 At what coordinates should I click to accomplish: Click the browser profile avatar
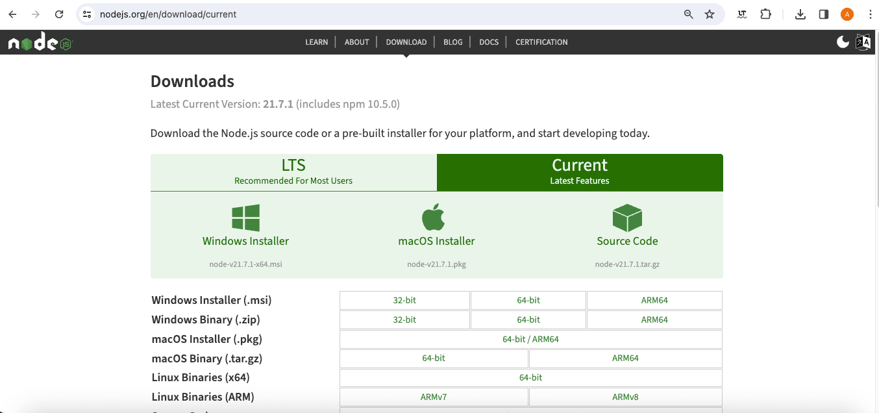click(847, 14)
